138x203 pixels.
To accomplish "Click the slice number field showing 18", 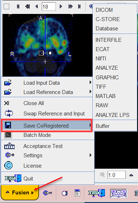I will tap(49, 6).
